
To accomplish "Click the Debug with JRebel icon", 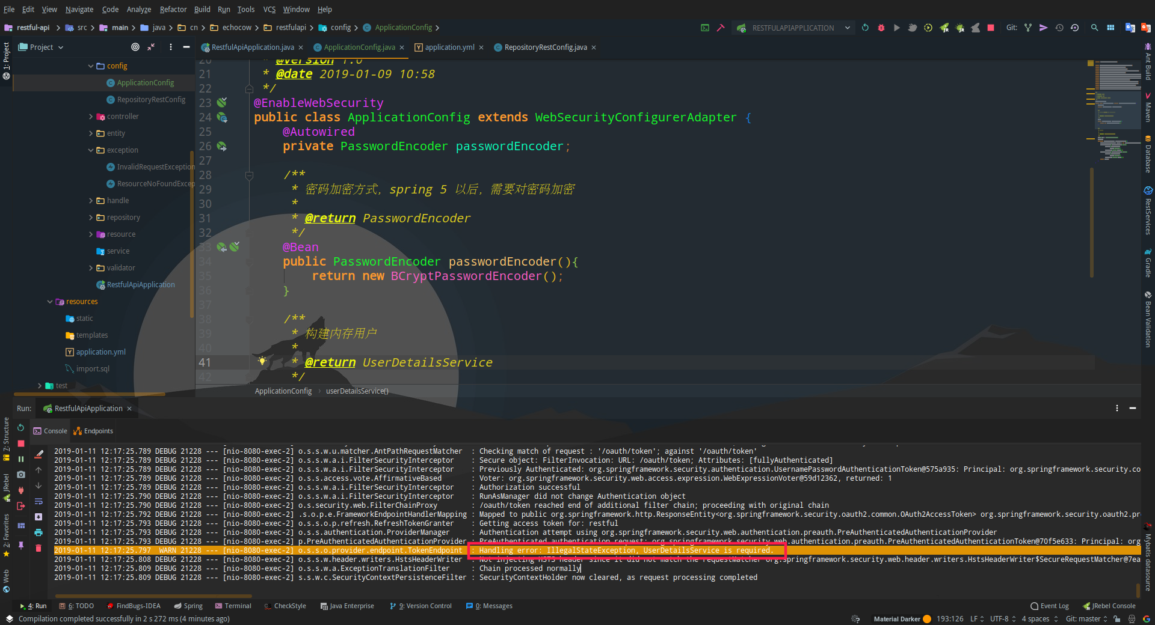I will [960, 28].
